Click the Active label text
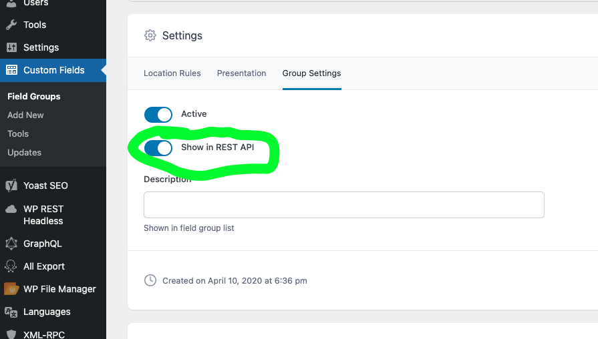 point(194,114)
